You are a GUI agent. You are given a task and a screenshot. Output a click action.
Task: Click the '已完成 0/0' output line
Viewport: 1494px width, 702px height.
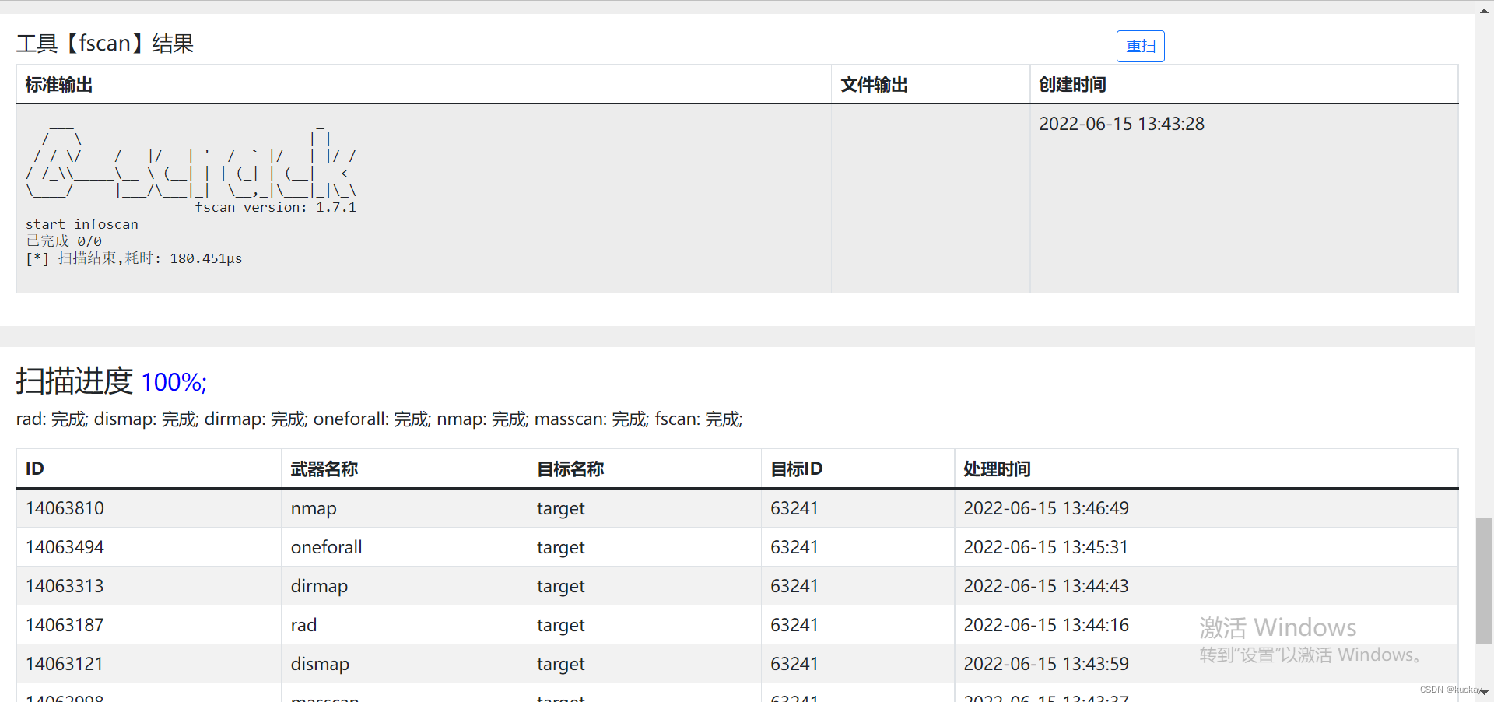pos(64,241)
